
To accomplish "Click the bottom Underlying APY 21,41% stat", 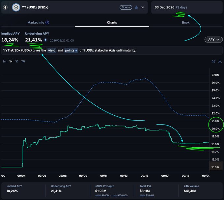I will click(x=56, y=191).
